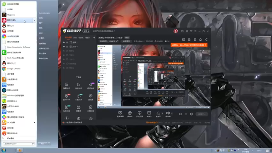Click the Start menu search field

(18, 144)
